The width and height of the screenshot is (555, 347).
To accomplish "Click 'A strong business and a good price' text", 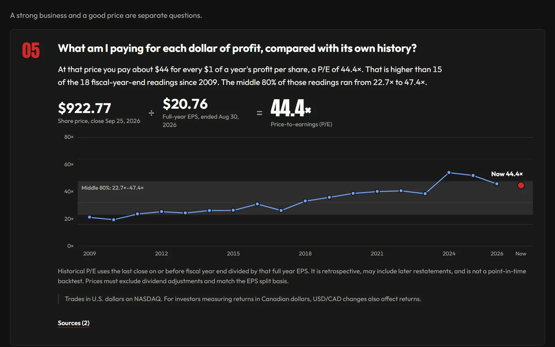I will click(106, 16).
